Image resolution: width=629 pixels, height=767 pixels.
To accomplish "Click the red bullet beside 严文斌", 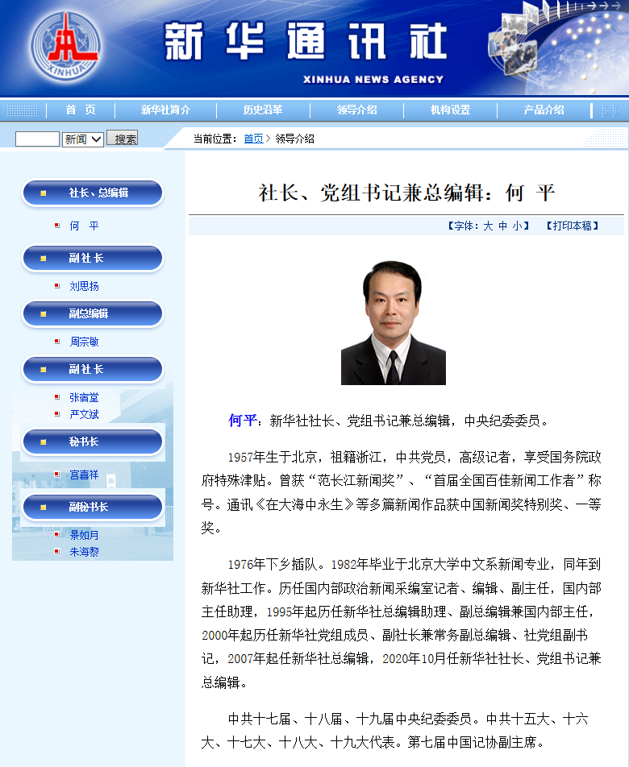I will [56, 414].
